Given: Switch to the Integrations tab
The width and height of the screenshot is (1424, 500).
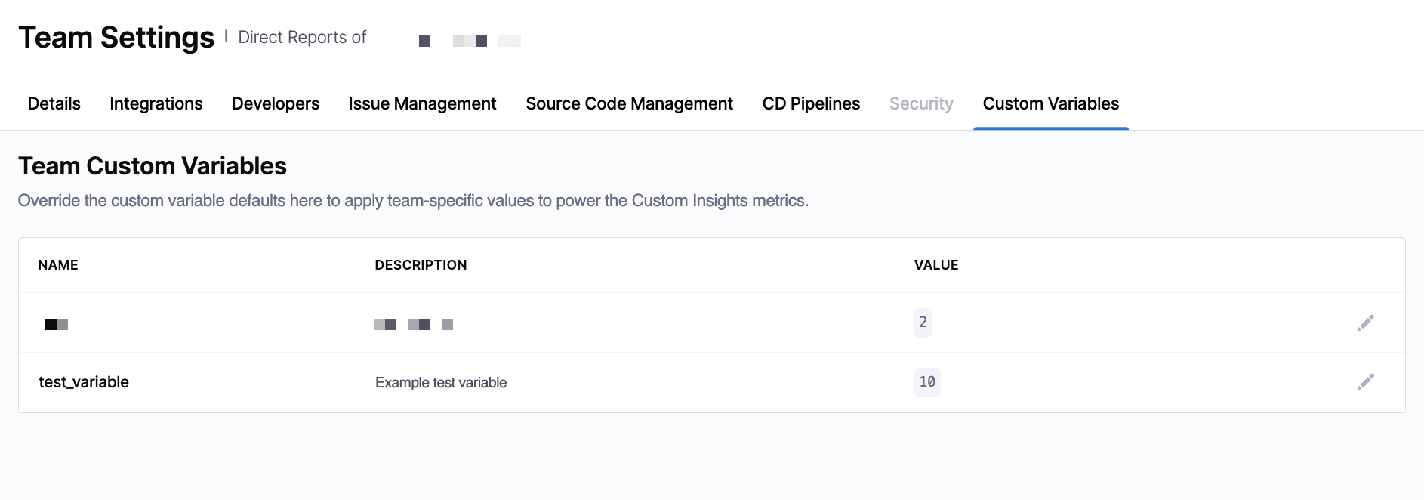Looking at the screenshot, I should pos(156,103).
